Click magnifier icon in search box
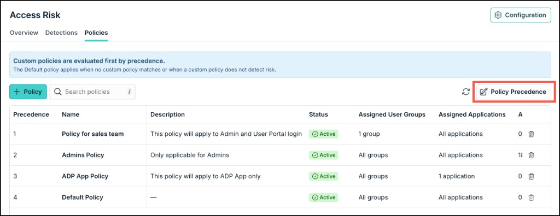 coord(57,92)
